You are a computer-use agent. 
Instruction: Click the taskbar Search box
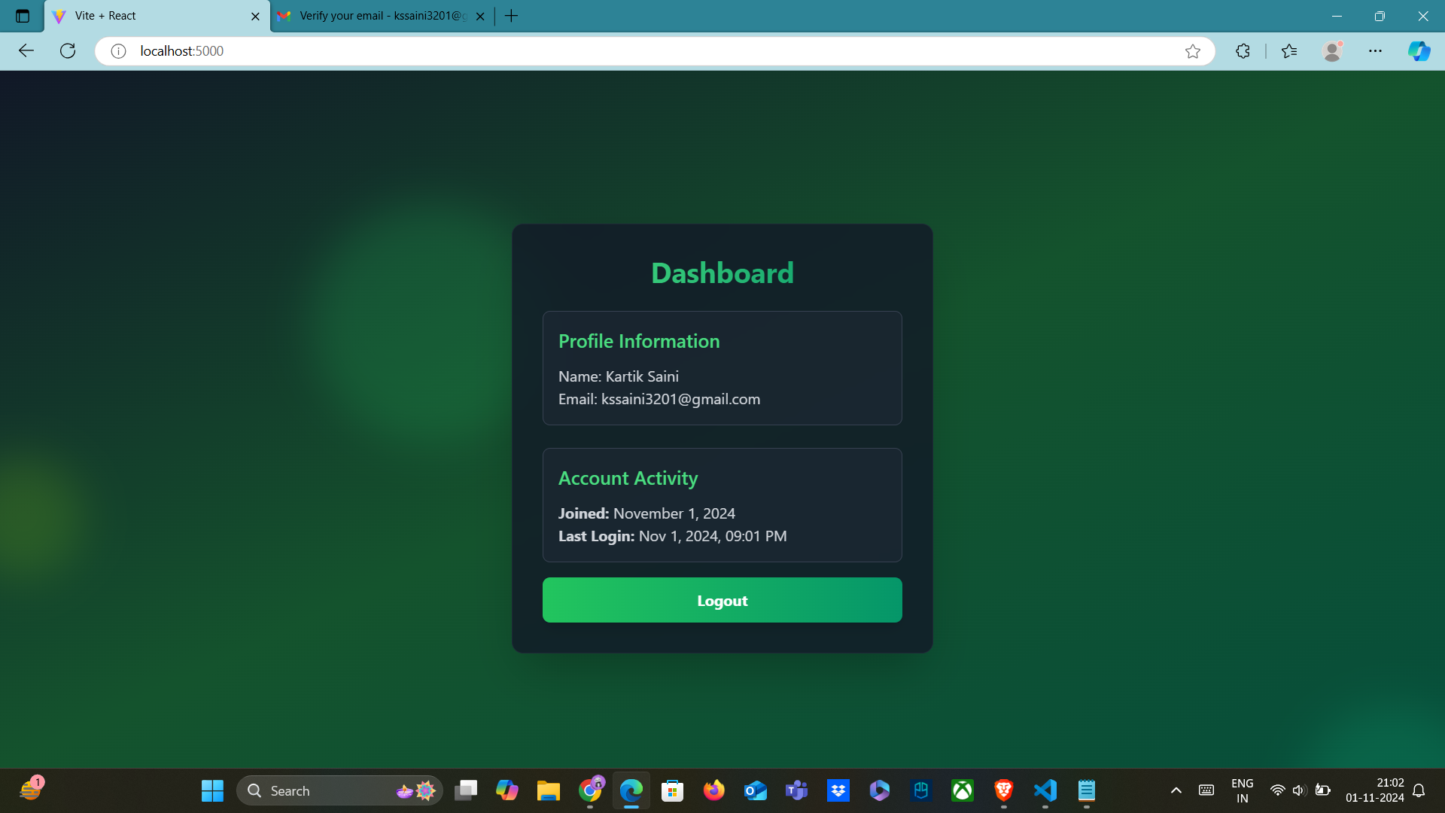tap(339, 790)
